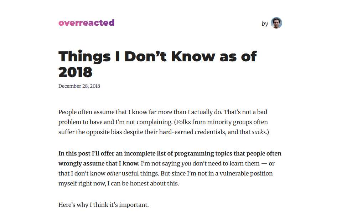
Task: Click the phrase "minority groups"
Action: click(230, 122)
